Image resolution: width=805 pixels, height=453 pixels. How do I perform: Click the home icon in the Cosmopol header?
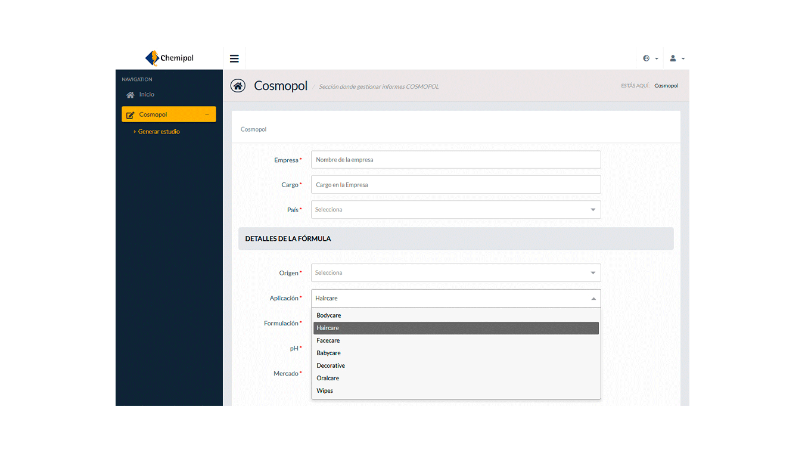(238, 85)
